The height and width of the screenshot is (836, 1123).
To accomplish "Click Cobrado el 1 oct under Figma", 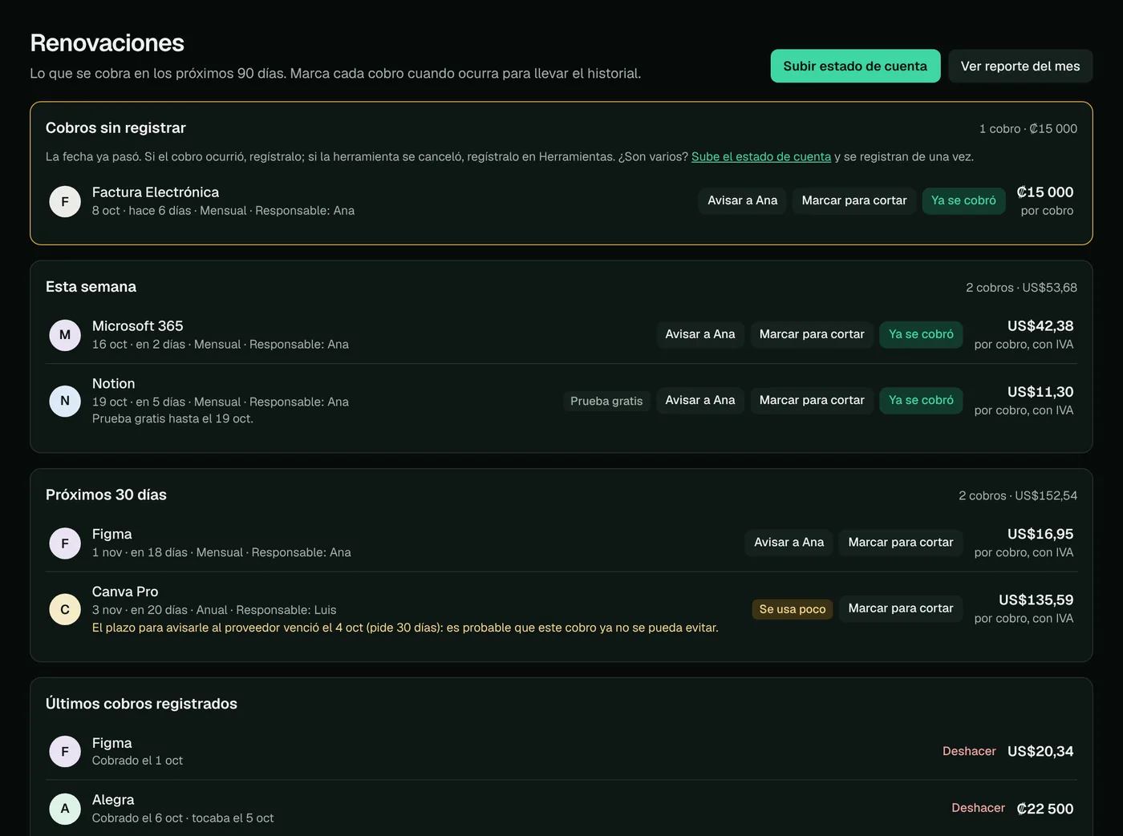I will tap(137, 760).
